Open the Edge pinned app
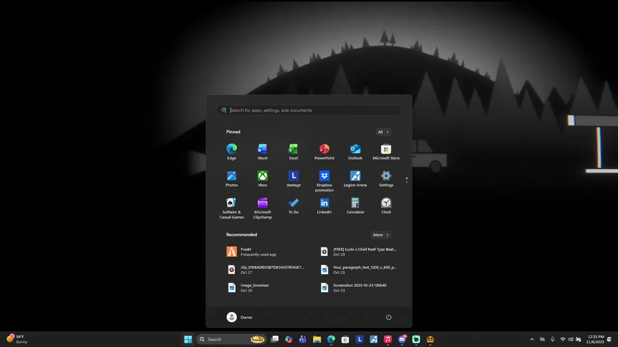Screen dimensions: 618x347 232,152
